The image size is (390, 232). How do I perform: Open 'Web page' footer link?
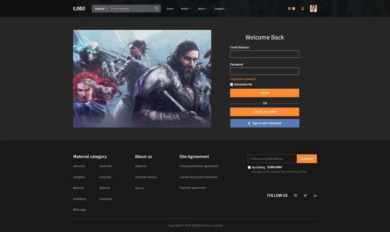click(80, 210)
